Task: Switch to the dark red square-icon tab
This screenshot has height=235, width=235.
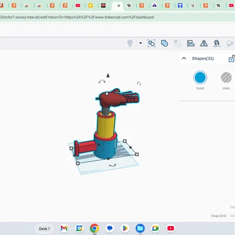Action: tap(103, 6)
